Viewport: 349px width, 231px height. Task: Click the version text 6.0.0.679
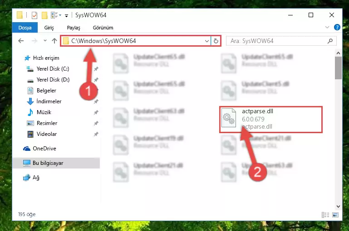click(x=253, y=119)
